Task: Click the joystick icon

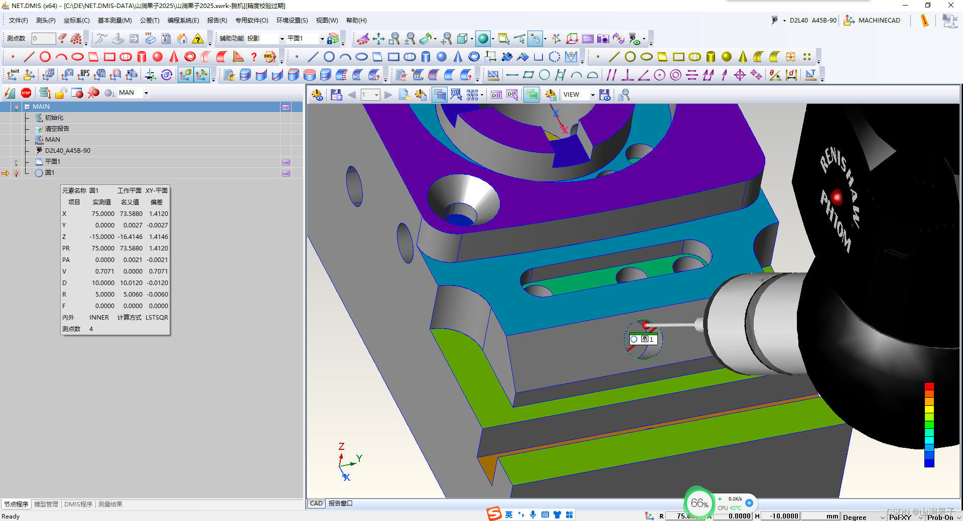Action: 118,39
